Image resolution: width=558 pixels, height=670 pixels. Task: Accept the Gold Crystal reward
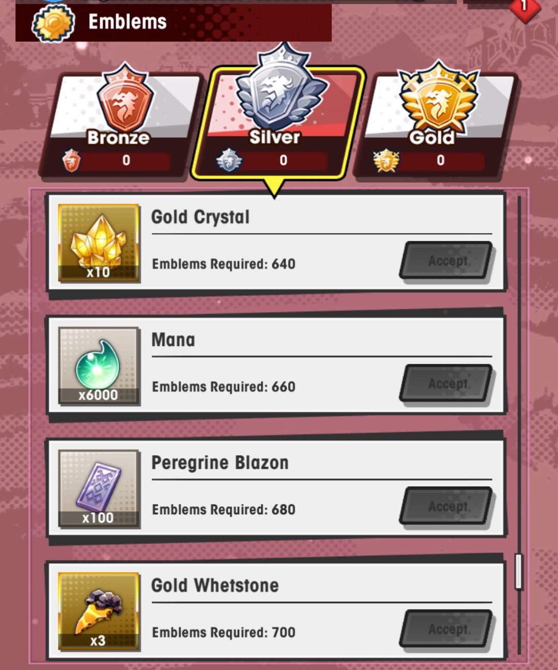(x=447, y=261)
